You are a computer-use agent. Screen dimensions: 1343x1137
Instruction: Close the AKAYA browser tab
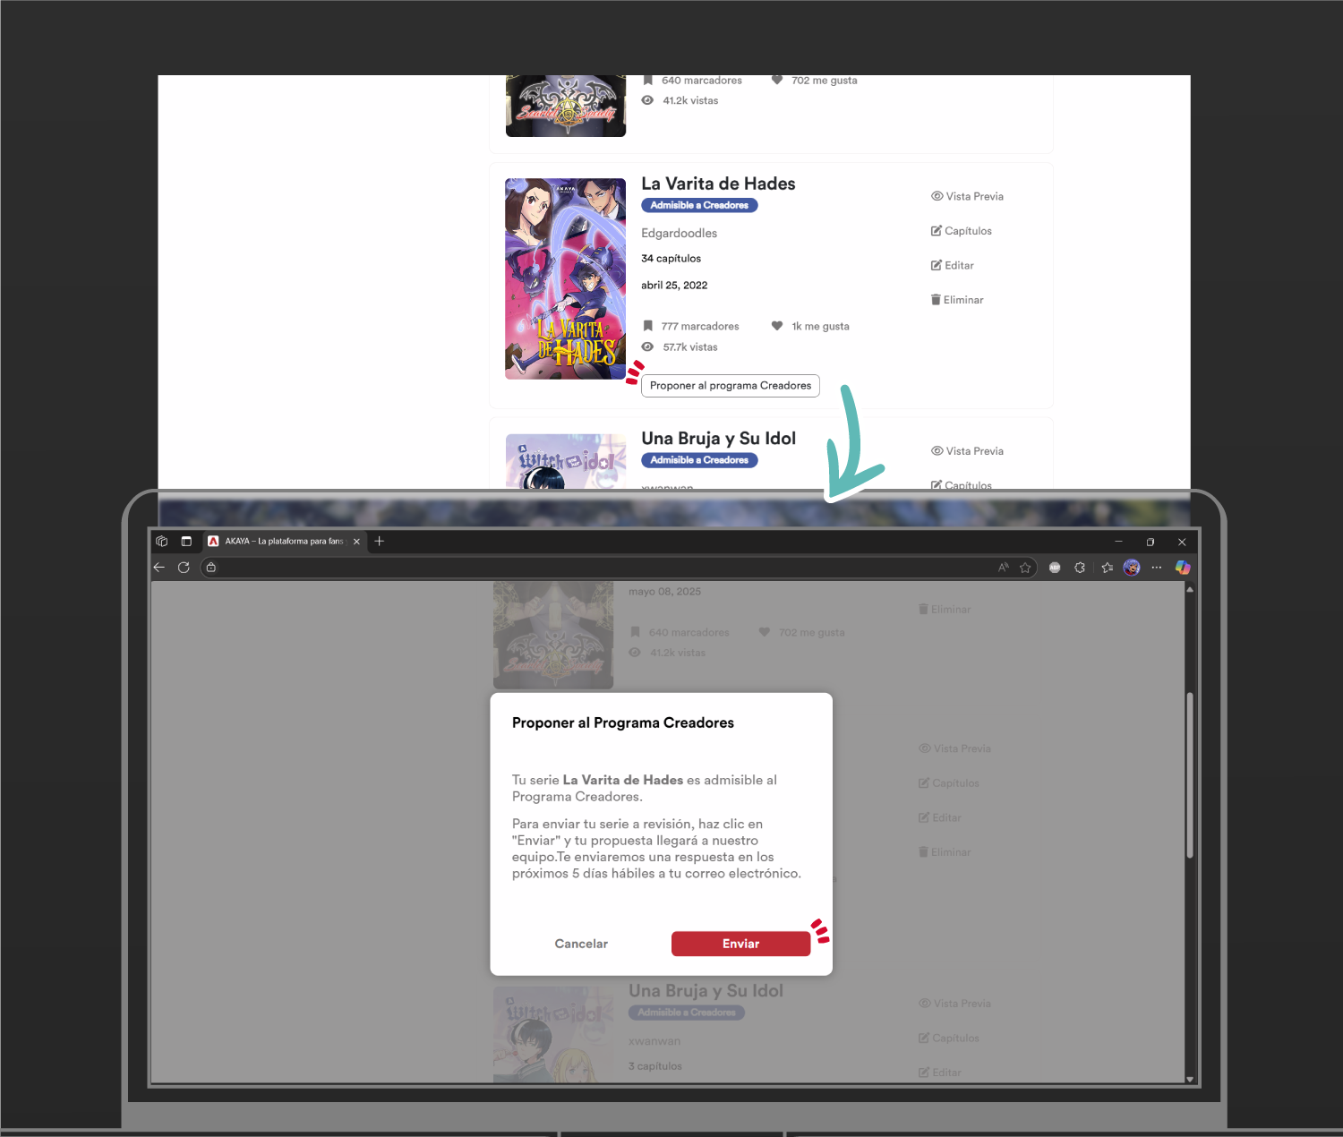(356, 541)
